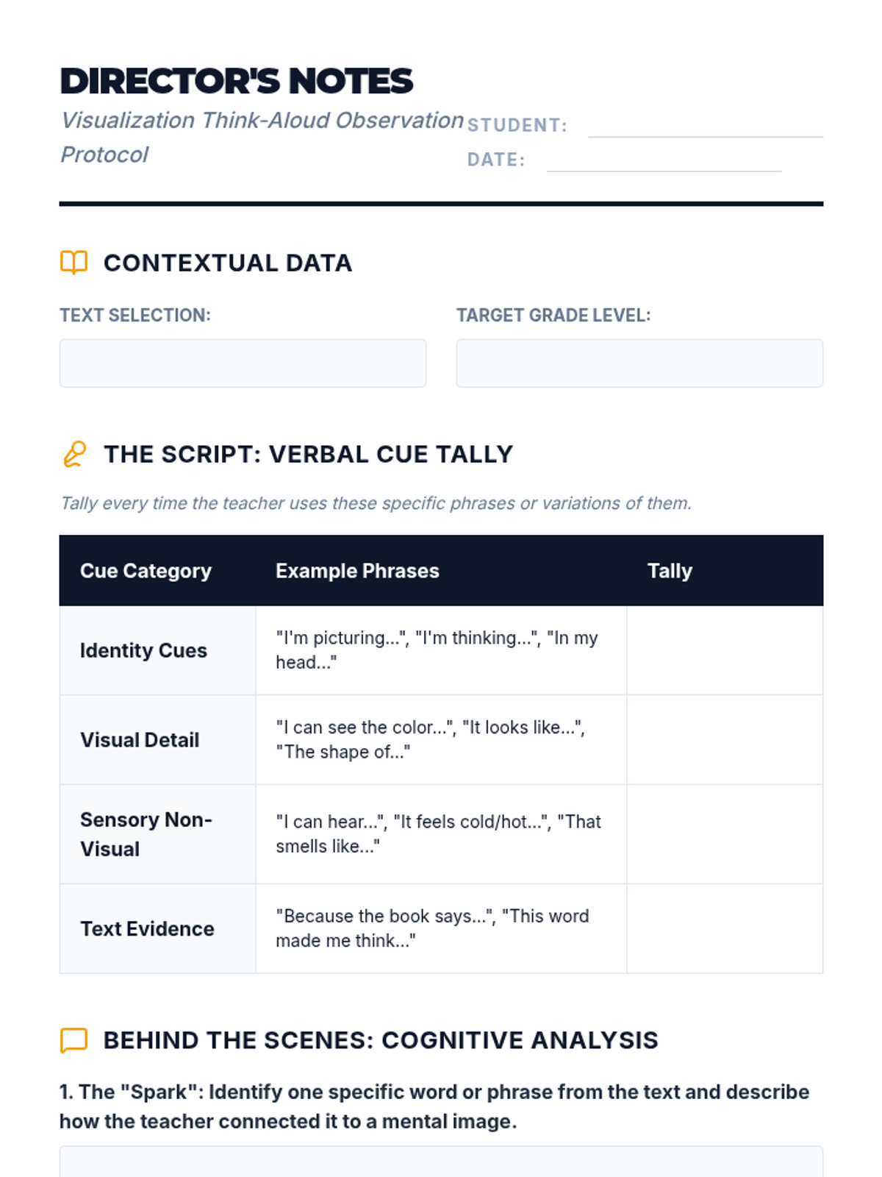
Task: Click the open book icon beside Contextual Data
Action: (x=73, y=263)
